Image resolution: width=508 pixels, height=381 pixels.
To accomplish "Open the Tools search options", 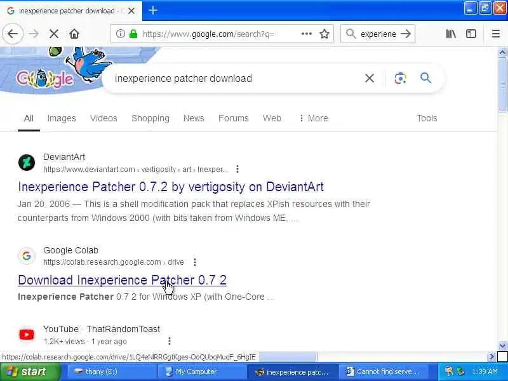I will click(427, 118).
